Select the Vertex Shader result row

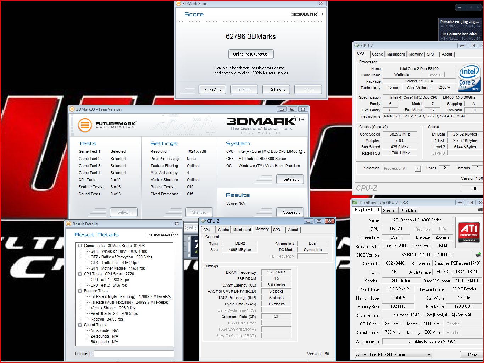click(113, 308)
